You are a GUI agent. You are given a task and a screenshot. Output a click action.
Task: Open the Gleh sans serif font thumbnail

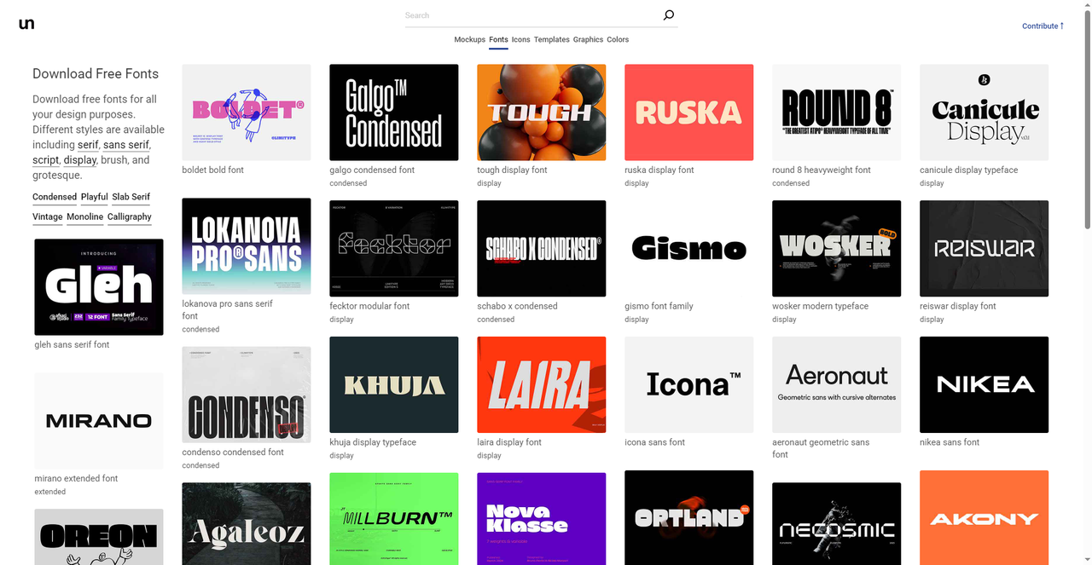99,286
